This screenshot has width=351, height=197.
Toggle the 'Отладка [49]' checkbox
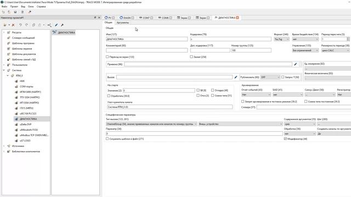pos(212,90)
